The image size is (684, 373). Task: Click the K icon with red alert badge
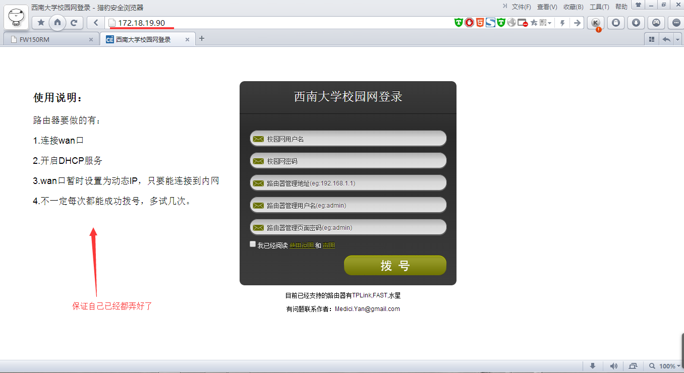pos(596,23)
